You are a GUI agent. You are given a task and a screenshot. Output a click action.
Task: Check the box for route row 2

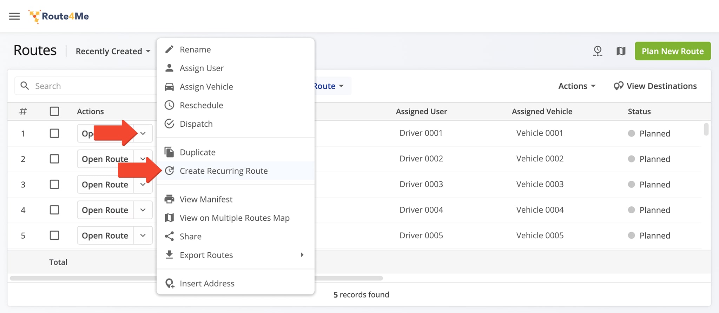[x=54, y=159]
